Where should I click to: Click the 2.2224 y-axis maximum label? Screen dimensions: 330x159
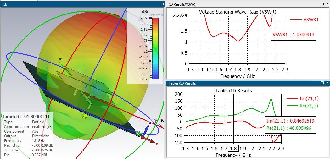180,15
